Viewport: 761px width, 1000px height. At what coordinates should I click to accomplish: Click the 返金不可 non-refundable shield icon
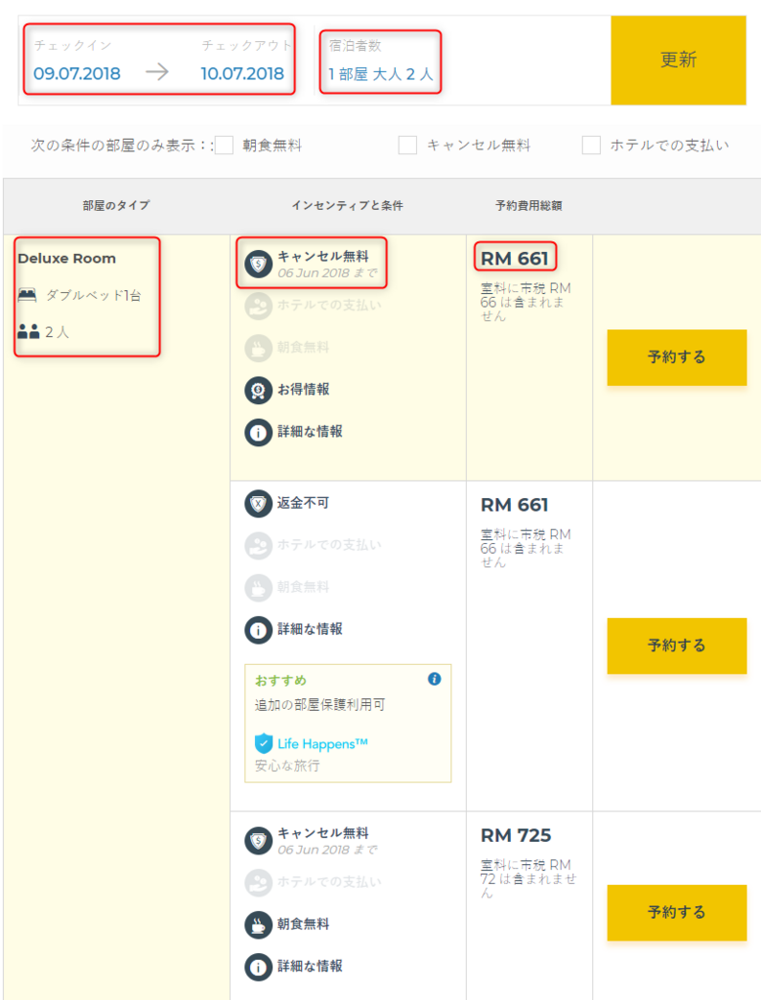point(258,504)
